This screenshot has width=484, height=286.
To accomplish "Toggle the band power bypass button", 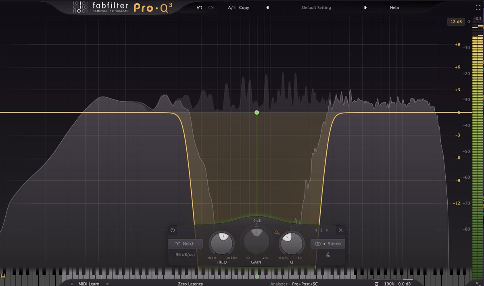I will [x=173, y=230].
